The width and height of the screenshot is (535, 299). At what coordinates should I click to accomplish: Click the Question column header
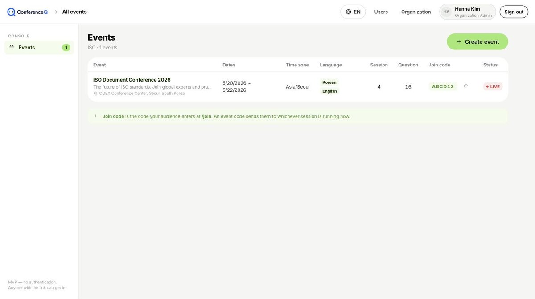click(x=408, y=65)
